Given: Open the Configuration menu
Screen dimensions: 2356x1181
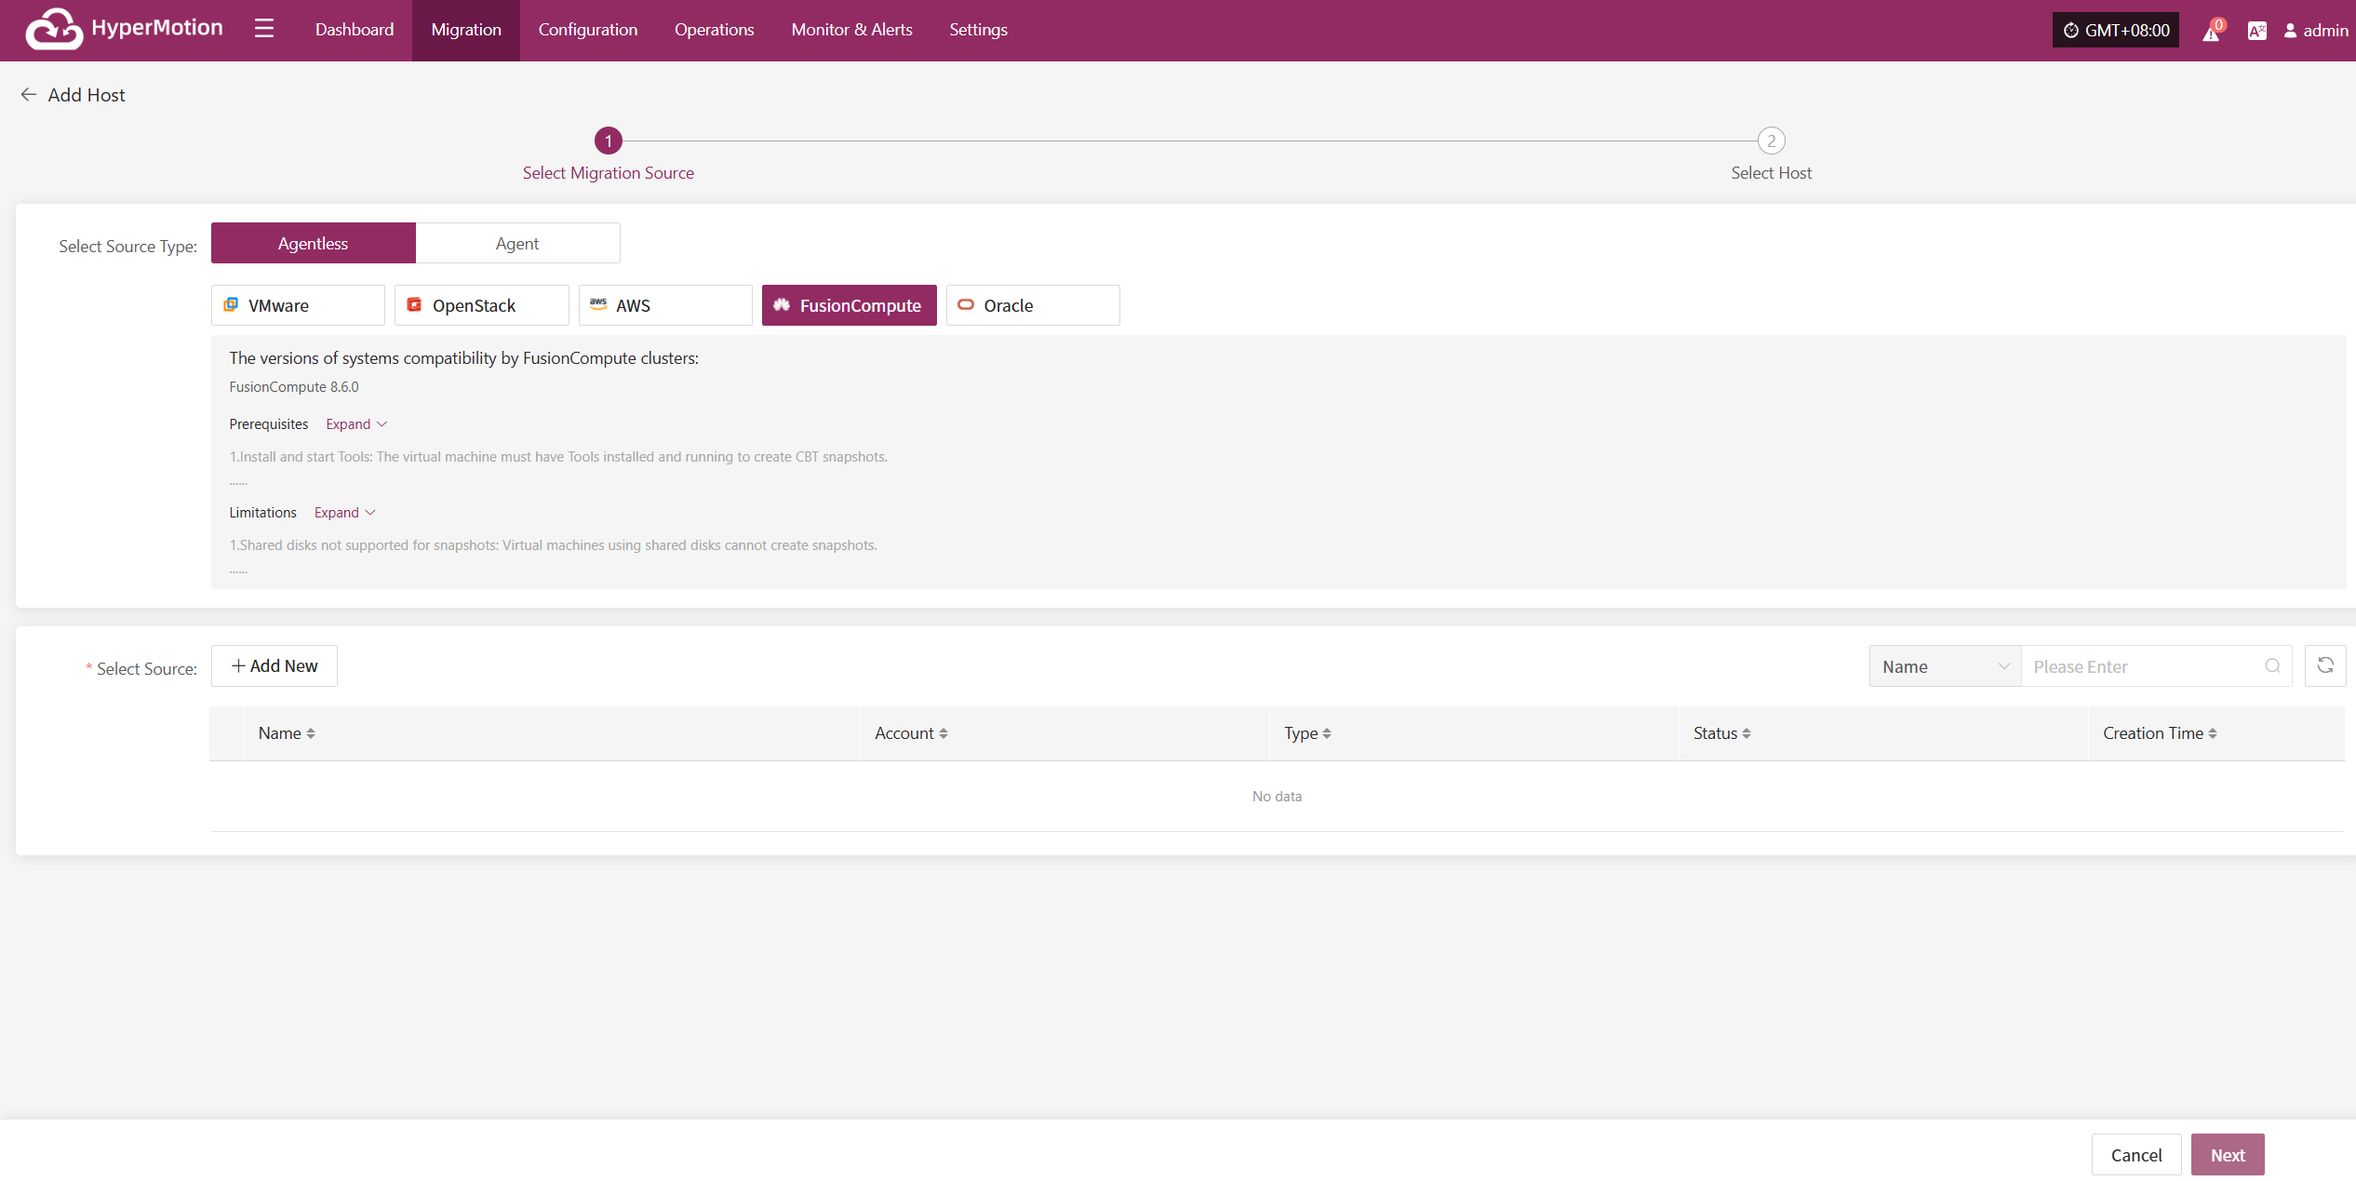Looking at the screenshot, I should click(588, 30).
